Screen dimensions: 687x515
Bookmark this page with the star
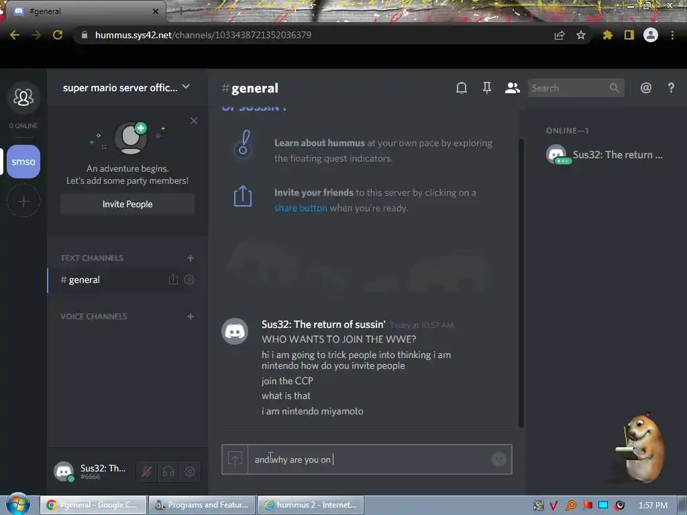(581, 35)
